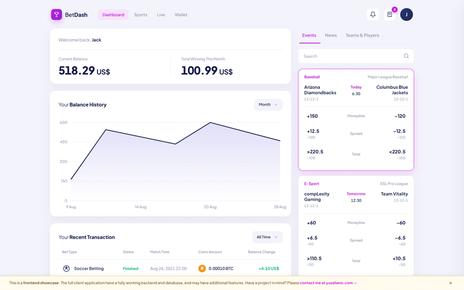
Task: Click the 14 Aug chart axis label
Action: pyautogui.click(x=140, y=207)
